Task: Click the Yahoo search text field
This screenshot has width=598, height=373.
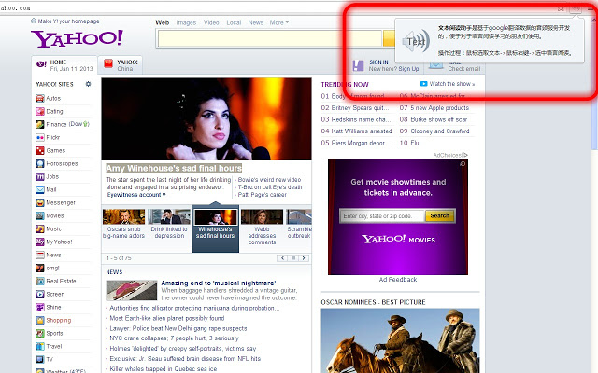Action: [x=270, y=38]
